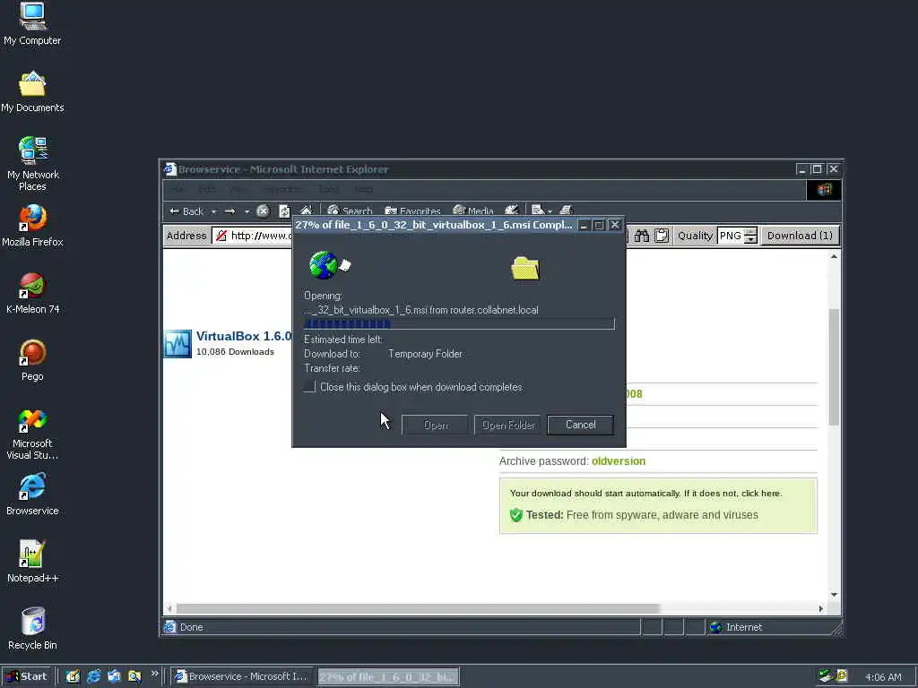
Task: Click the clipboard icon beside Quality
Action: pyautogui.click(x=662, y=236)
